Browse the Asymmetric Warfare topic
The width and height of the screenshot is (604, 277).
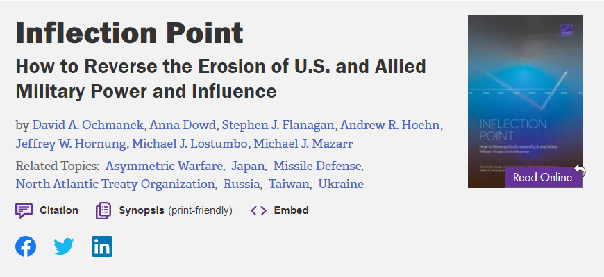click(164, 166)
